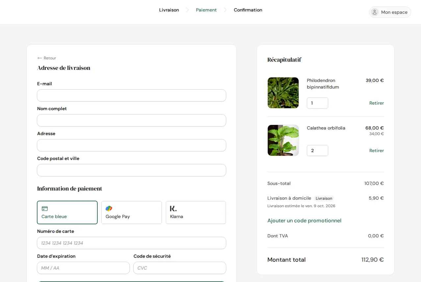Open the Paiement step
This screenshot has height=282, width=421.
206,10
